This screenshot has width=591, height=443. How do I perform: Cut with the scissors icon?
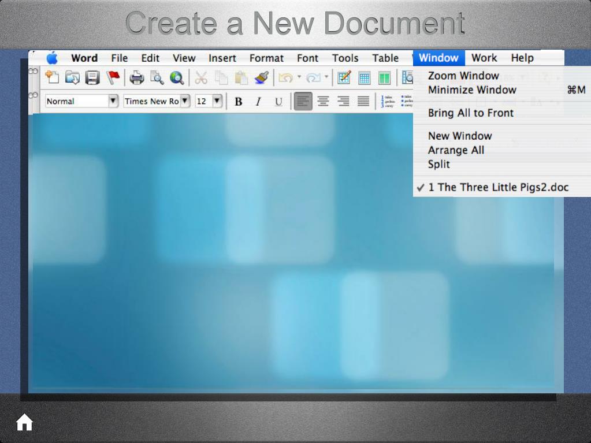tap(201, 77)
